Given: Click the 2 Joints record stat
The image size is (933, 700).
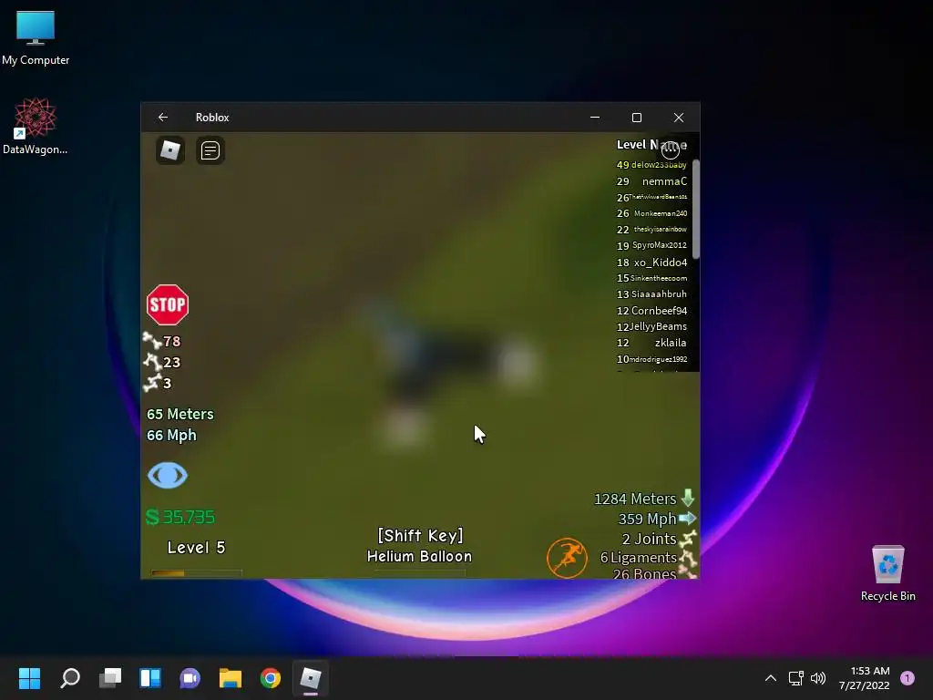Looking at the screenshot, I should [659, 539].
